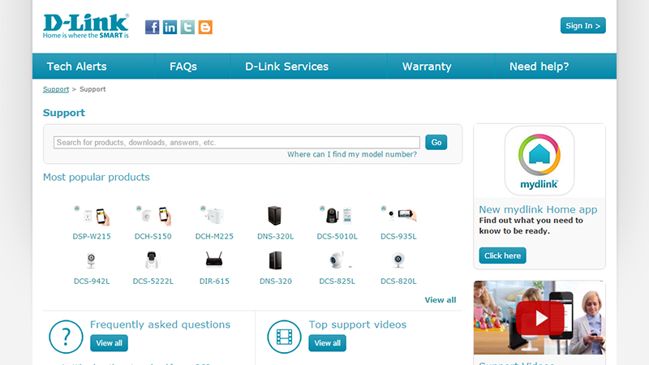Viewport: 649px width, 365px height.
Task: Open the DNS-320 product link
Action: point(276,281)
